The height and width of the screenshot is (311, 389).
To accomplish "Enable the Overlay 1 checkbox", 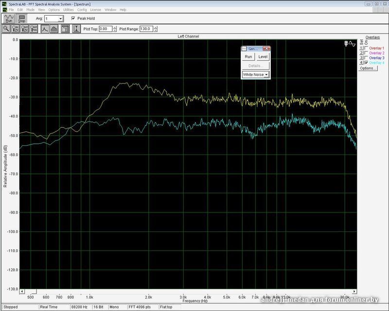I will tap(366, 49).
